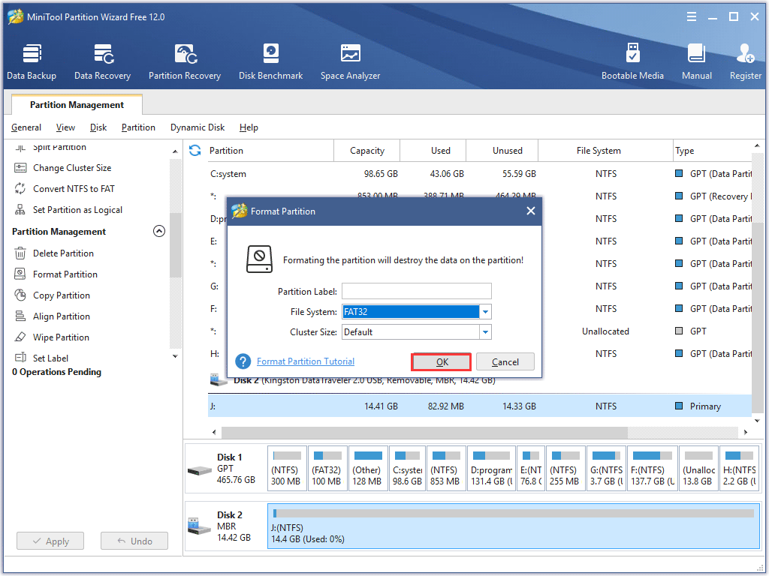The image size is (769, 576).
Task: Cancel the Format Partition dialog
Action: point(505,362)
